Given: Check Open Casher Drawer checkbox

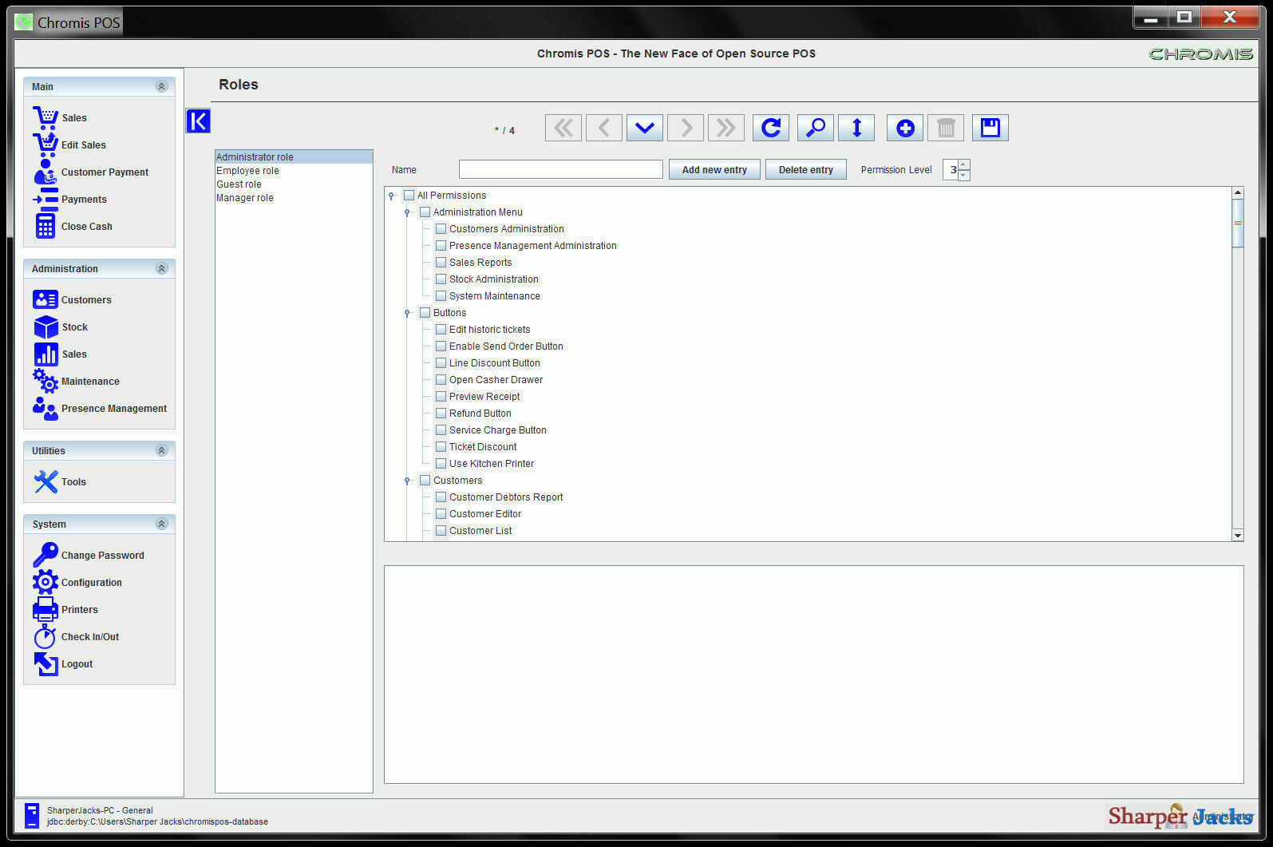Looking at the screenshot, I should click(x=441, y=380).
